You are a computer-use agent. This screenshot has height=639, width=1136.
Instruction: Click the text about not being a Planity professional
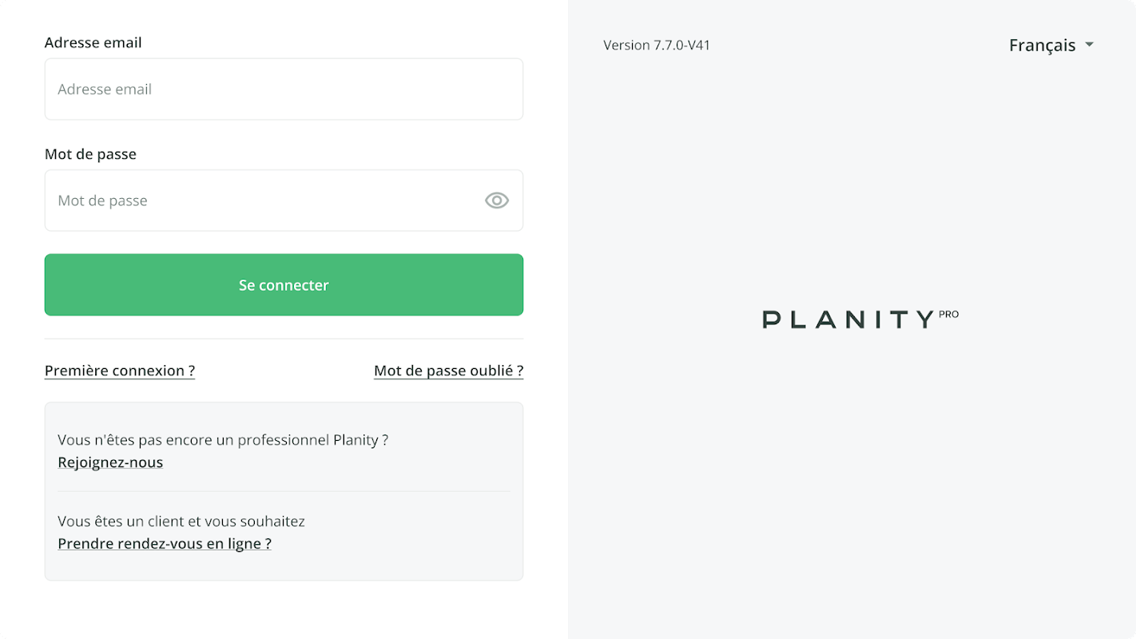click(223, 440)
